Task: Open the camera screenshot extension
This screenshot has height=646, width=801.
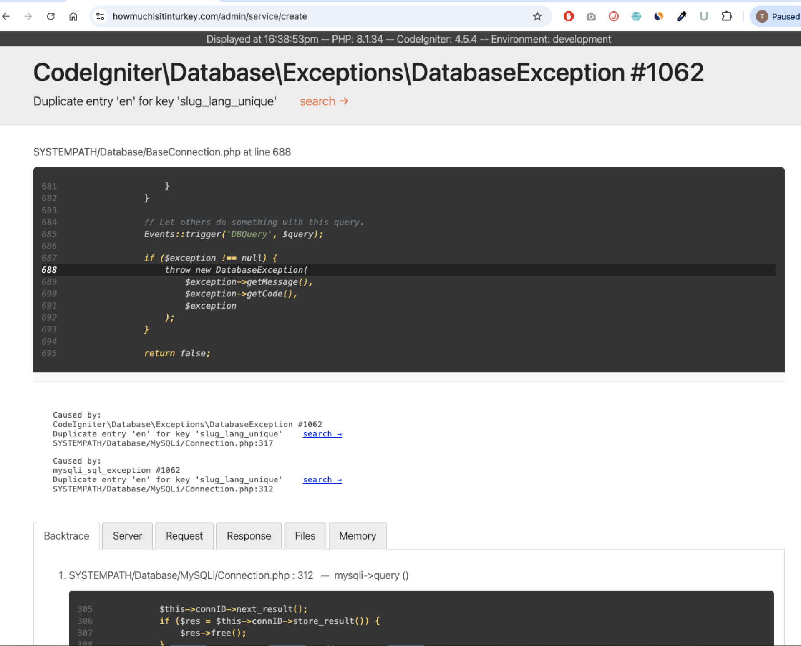Action: coord(591,16)
